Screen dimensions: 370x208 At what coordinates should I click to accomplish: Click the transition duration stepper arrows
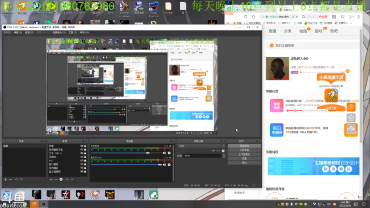[x=224, y=156]
